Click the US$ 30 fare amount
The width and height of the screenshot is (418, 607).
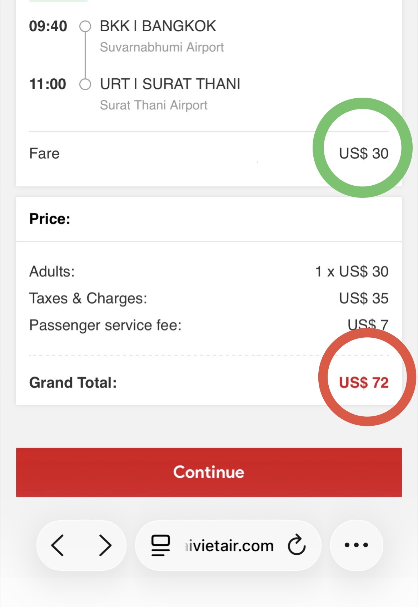pyautogui.click(x=364, y=153)
